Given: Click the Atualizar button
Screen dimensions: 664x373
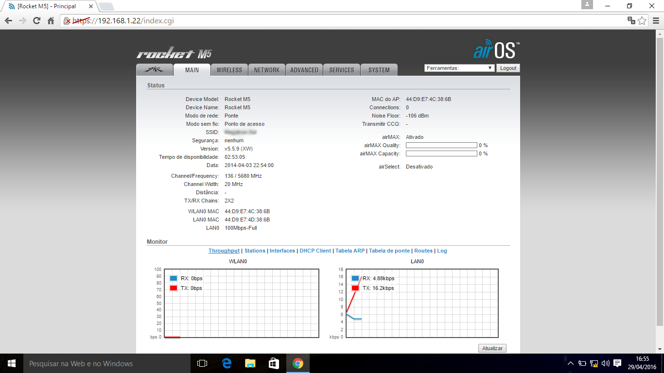Looking at the screenshot, I should [x=492, y=348].
